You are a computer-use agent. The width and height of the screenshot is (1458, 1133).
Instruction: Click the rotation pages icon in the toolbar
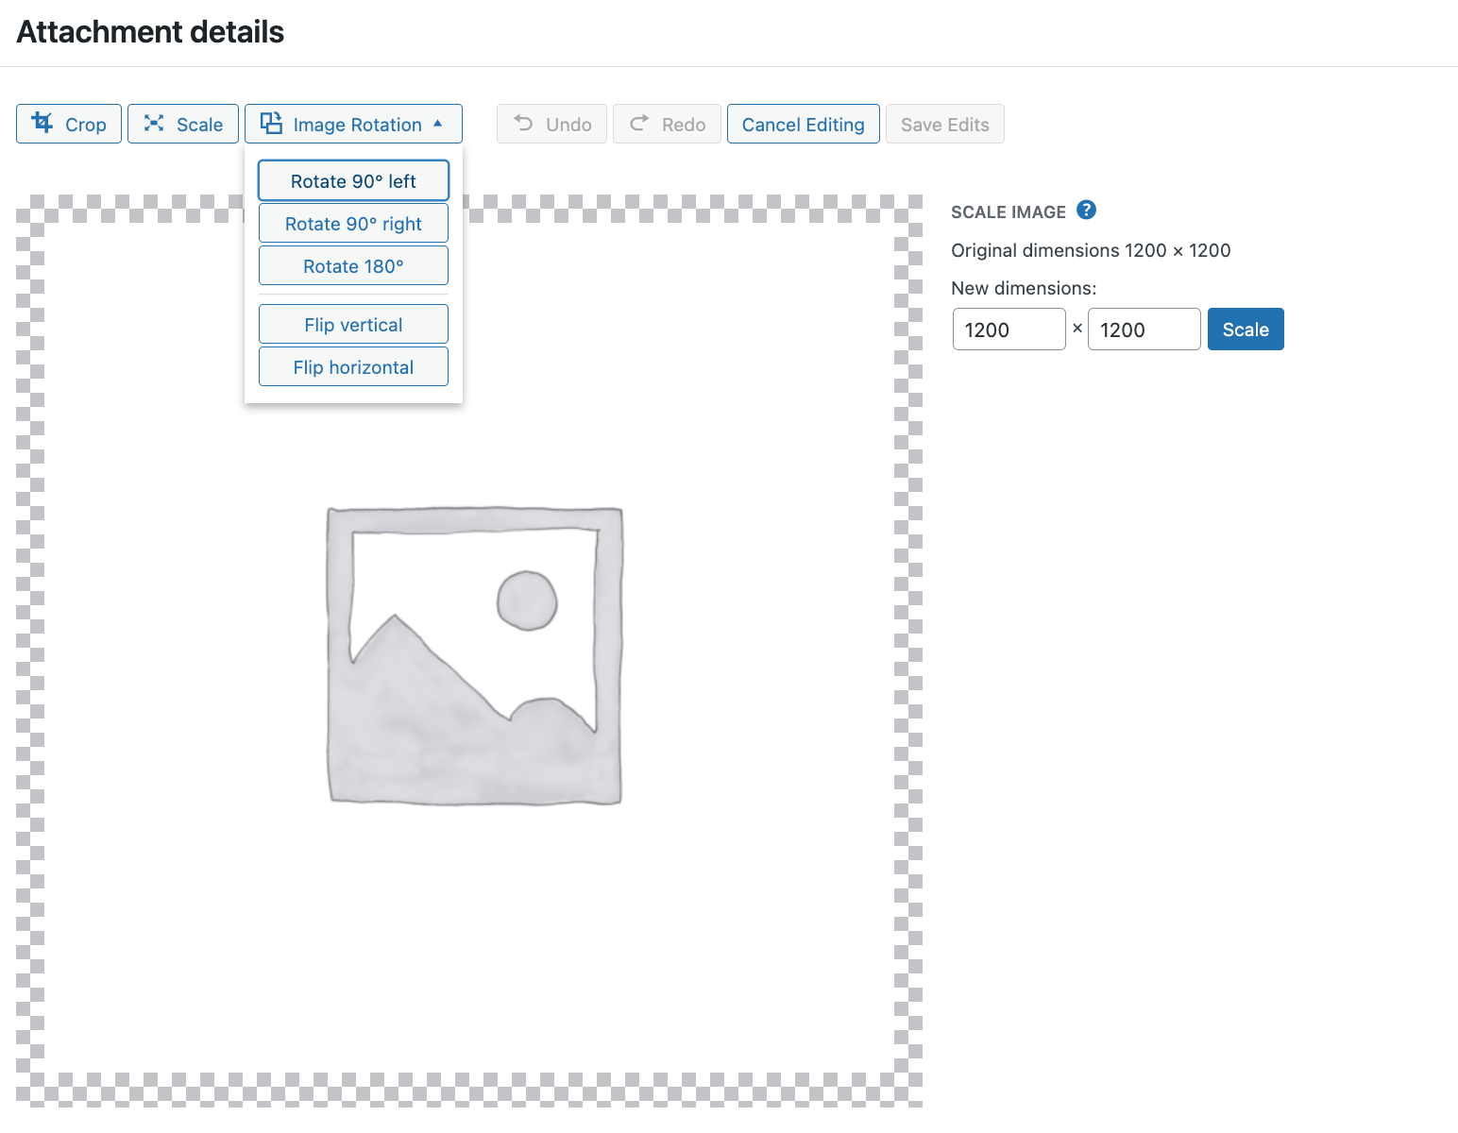tap(271, 123)
